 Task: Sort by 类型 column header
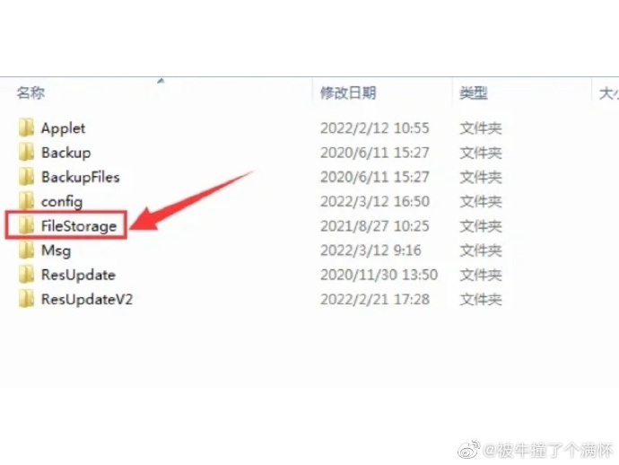coord(474,93)
